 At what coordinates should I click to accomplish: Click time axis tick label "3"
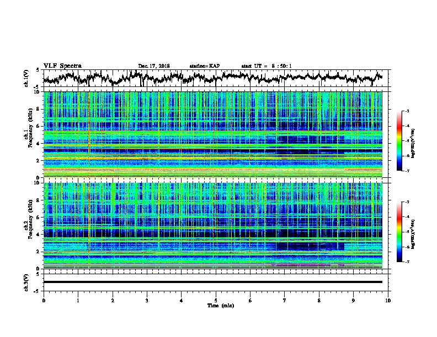click(147, 301)
